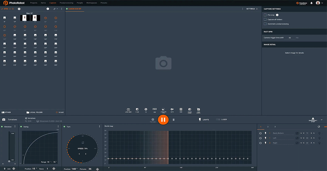
Task: Open the chevron next to Emergency Stop
Action: pos(322,120)
